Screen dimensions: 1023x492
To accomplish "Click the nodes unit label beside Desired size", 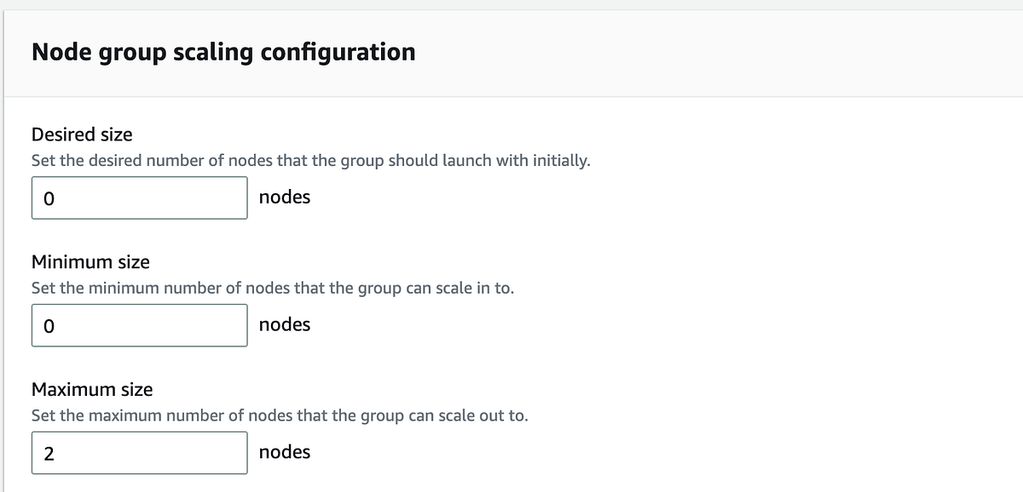I will click(x=285, y=197).
